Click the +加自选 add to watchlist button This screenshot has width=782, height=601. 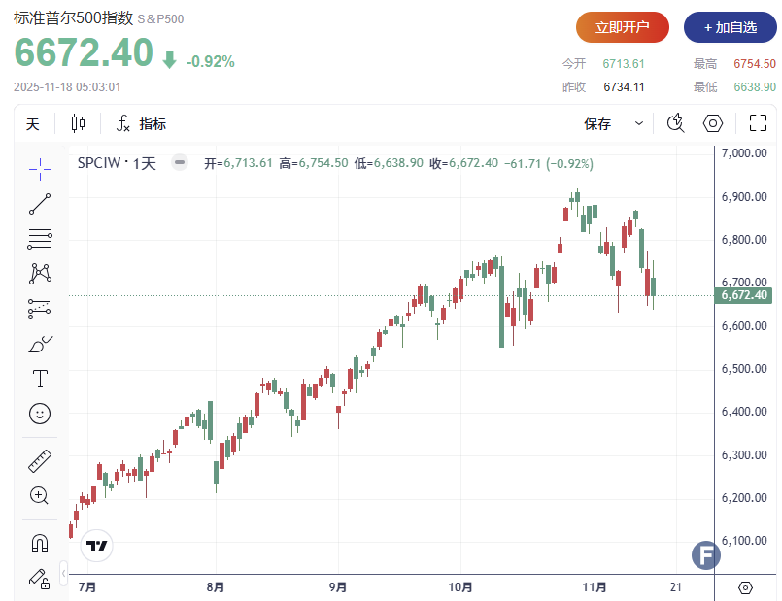tap(731, 27)
